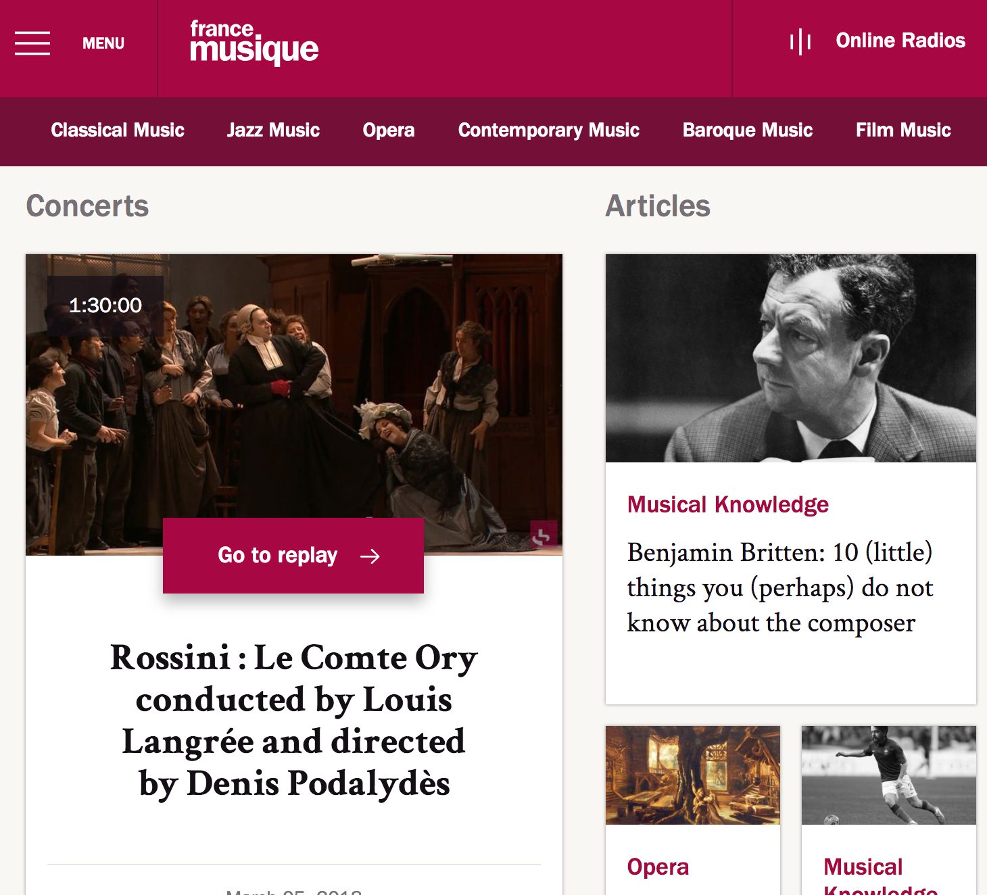Image resolution: width=987 pixels, height=895 pixels.
Task: Open the Film Music section
Action: [x=902, y=130]
